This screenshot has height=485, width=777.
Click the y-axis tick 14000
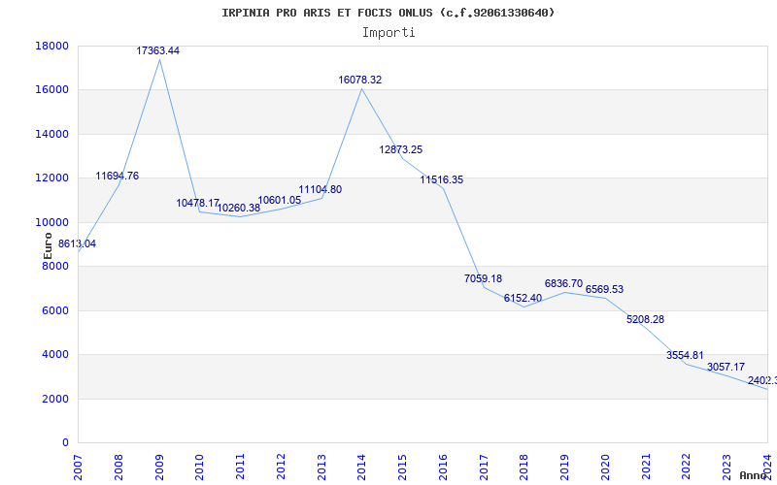(x=52, y=134)
